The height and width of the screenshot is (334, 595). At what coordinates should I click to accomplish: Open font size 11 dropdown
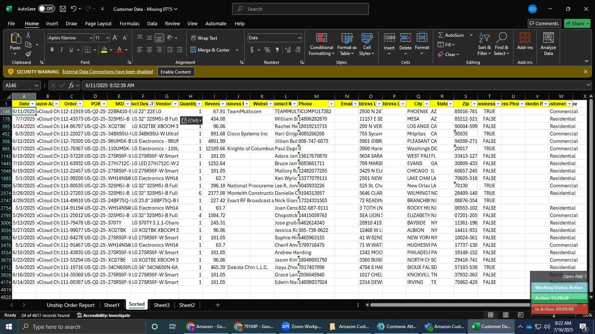click(107, 38)
